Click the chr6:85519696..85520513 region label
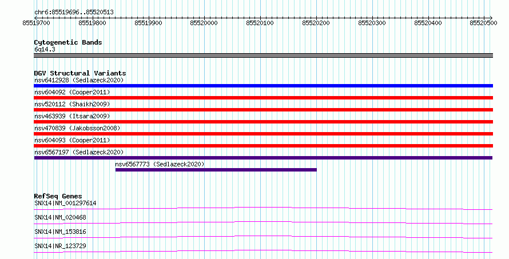 tap(74, 13)
